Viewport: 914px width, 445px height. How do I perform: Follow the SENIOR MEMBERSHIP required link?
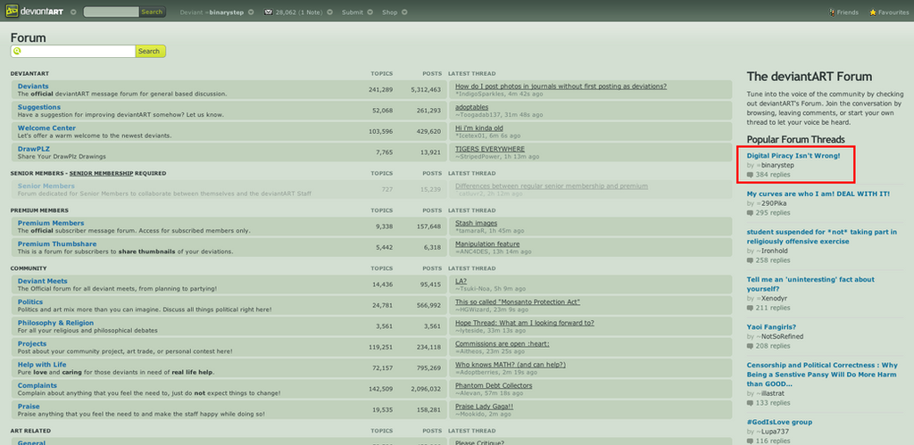[101, 173]
